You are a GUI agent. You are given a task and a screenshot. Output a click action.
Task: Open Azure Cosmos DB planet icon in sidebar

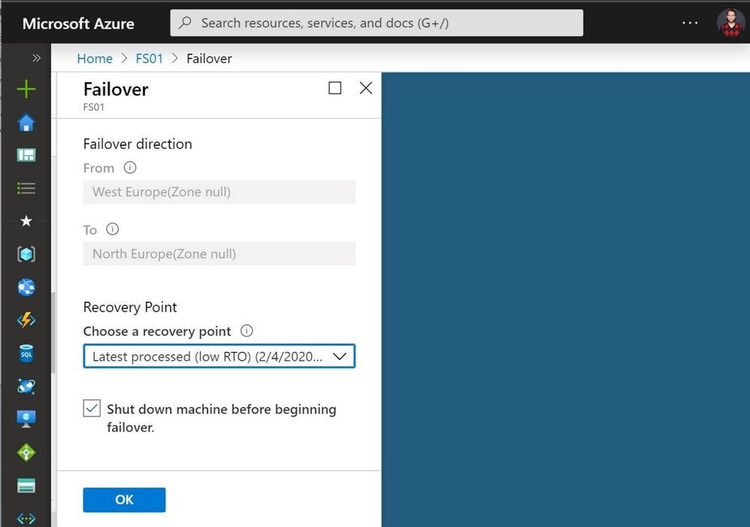(26, 386)
